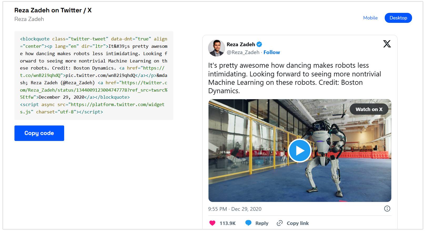Open the @Reza_Zadeh handle link
Screen dimensions: 426x231
point(243,52)
